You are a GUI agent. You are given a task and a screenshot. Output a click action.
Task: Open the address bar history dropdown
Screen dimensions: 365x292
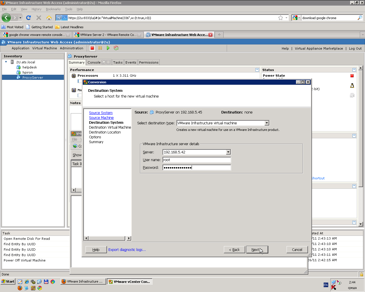[286, 18]
